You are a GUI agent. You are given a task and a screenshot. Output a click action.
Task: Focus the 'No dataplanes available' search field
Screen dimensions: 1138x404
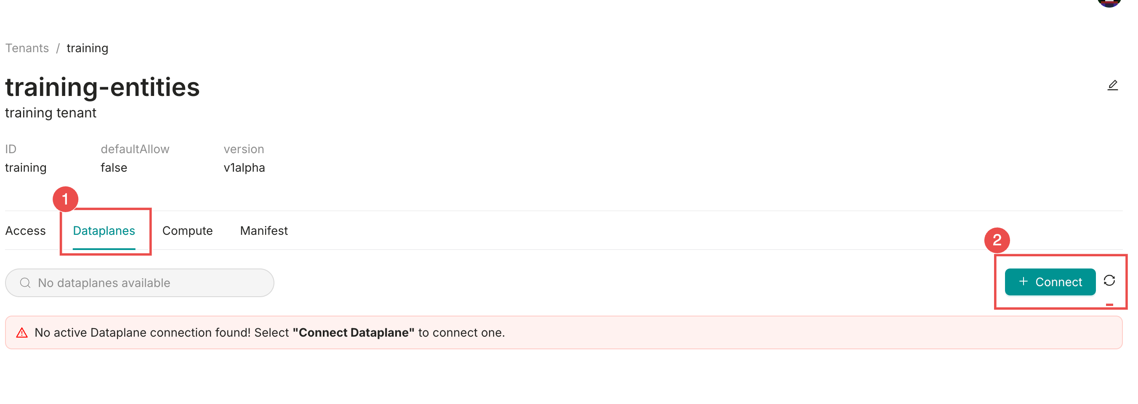[x=140, y=282]
